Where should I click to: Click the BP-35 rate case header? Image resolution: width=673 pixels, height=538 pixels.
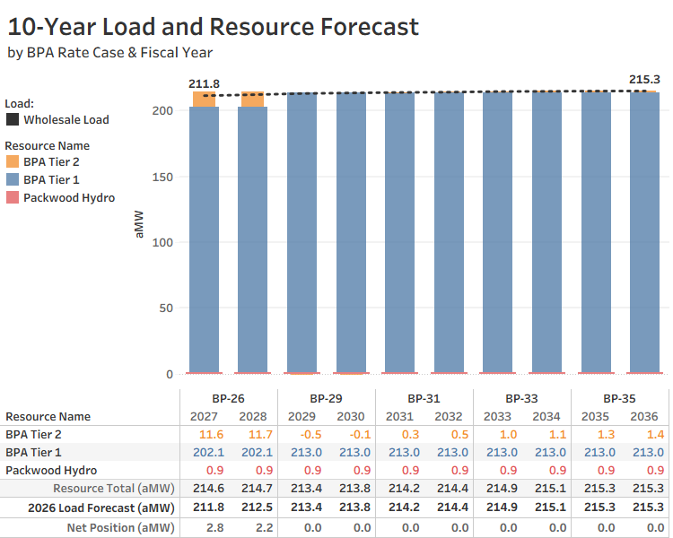(x=620, y=398)
